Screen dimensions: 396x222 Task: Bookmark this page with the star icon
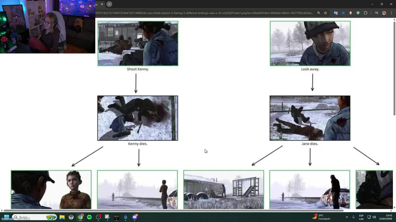click(x=325, y=13)
